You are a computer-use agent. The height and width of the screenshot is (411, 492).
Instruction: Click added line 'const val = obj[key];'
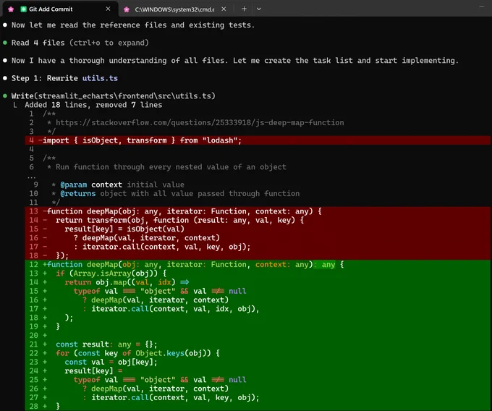258,362
